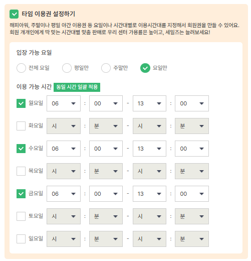Image resolution: width=251 pixels, height=261 pixels.
Task: Open 화요일 start hour 시 dropdown
Action: tap(64, 126)
